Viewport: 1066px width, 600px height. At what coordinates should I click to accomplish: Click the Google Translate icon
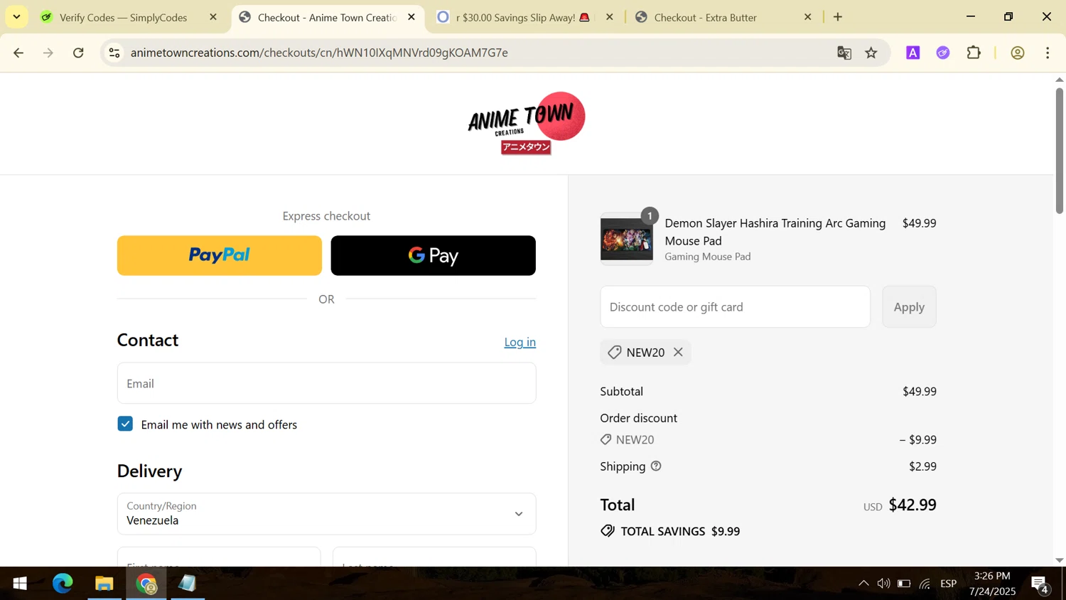click(844, 53)
